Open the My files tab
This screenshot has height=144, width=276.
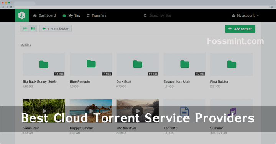click(x=71, y=15)
